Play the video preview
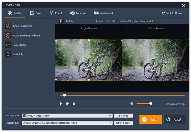The height and width of the screenshot is (132, 191). pos(61,104)
